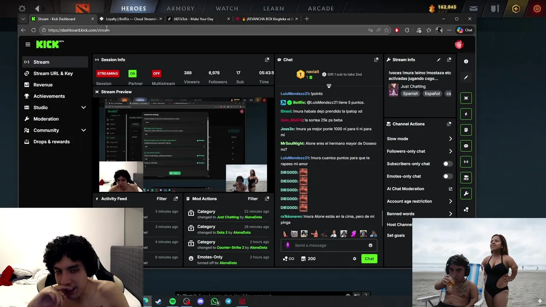Viewport: 546px width, 307px height.
Task: Switch to REVANCHA BOX Kingteka tab
Action: point(267,19)
